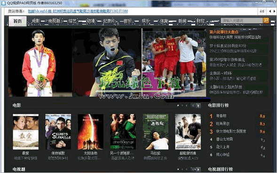
Task: Select the second page dot of 电影 carousel
Action: pyautogui.click(x=182, y=106)
